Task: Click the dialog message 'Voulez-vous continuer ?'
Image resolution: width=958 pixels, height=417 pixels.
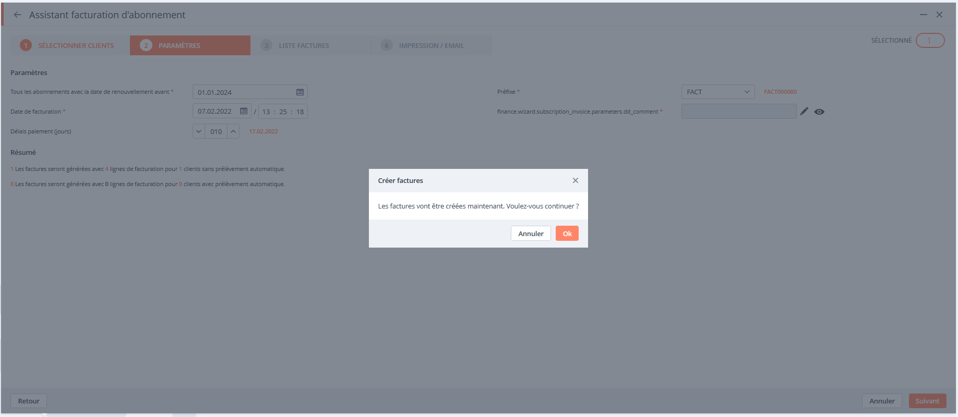Action: coord(543,206)
